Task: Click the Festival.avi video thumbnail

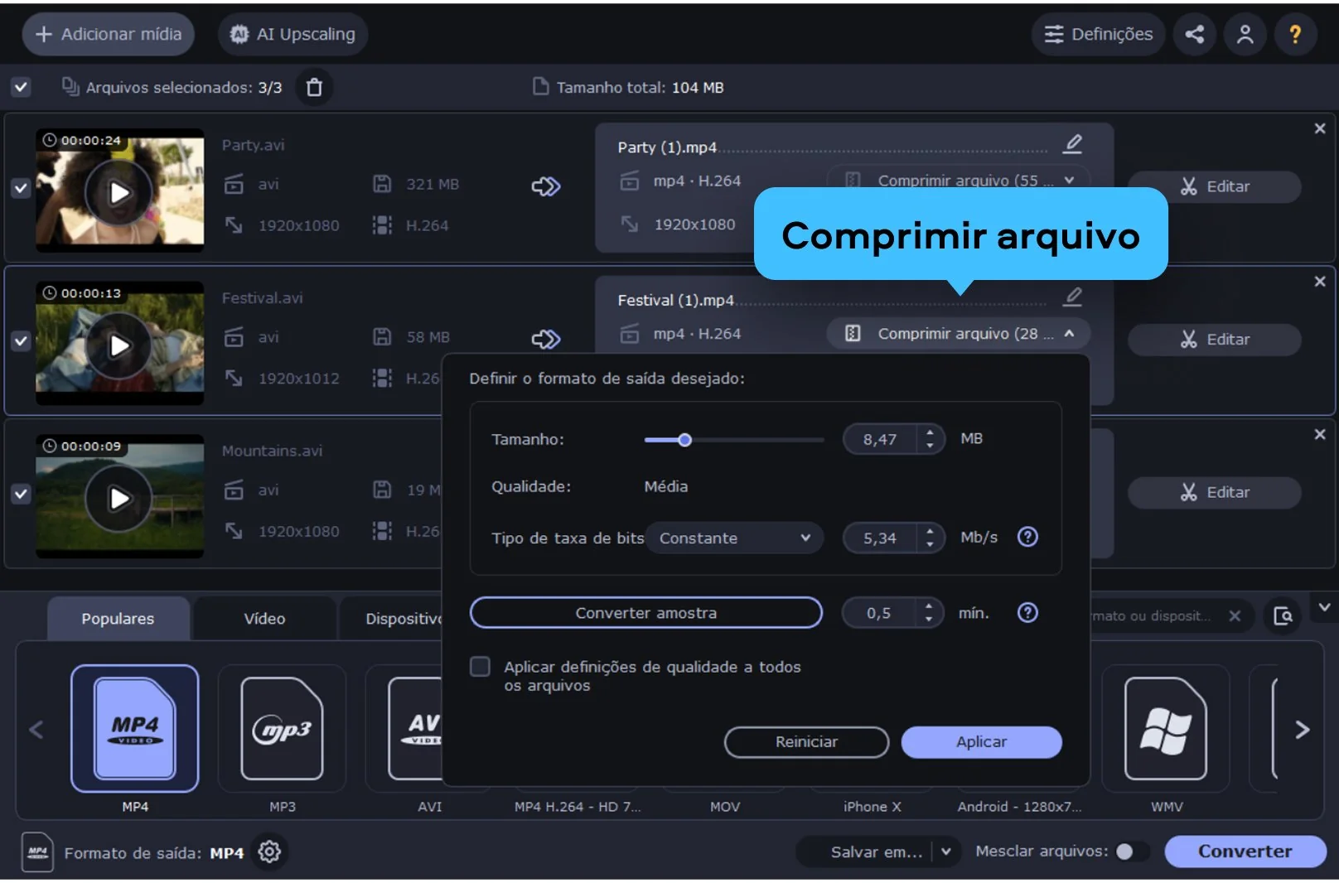Action: (x=119, y=343)
